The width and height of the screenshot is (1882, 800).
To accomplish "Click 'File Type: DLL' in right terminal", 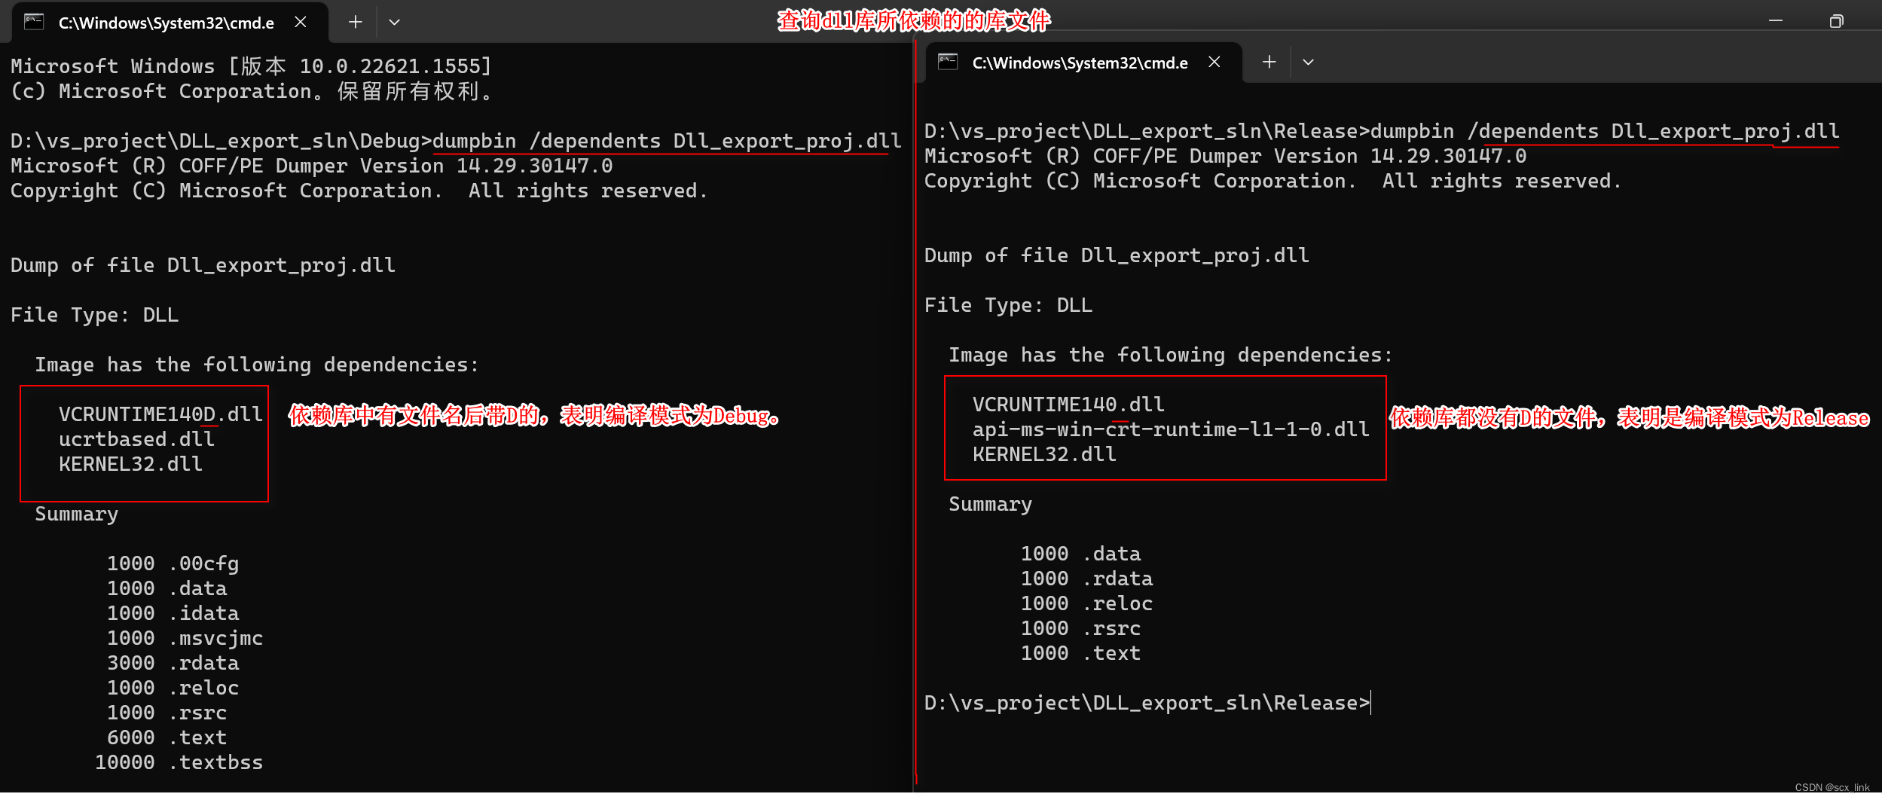I will [1009, 305].
